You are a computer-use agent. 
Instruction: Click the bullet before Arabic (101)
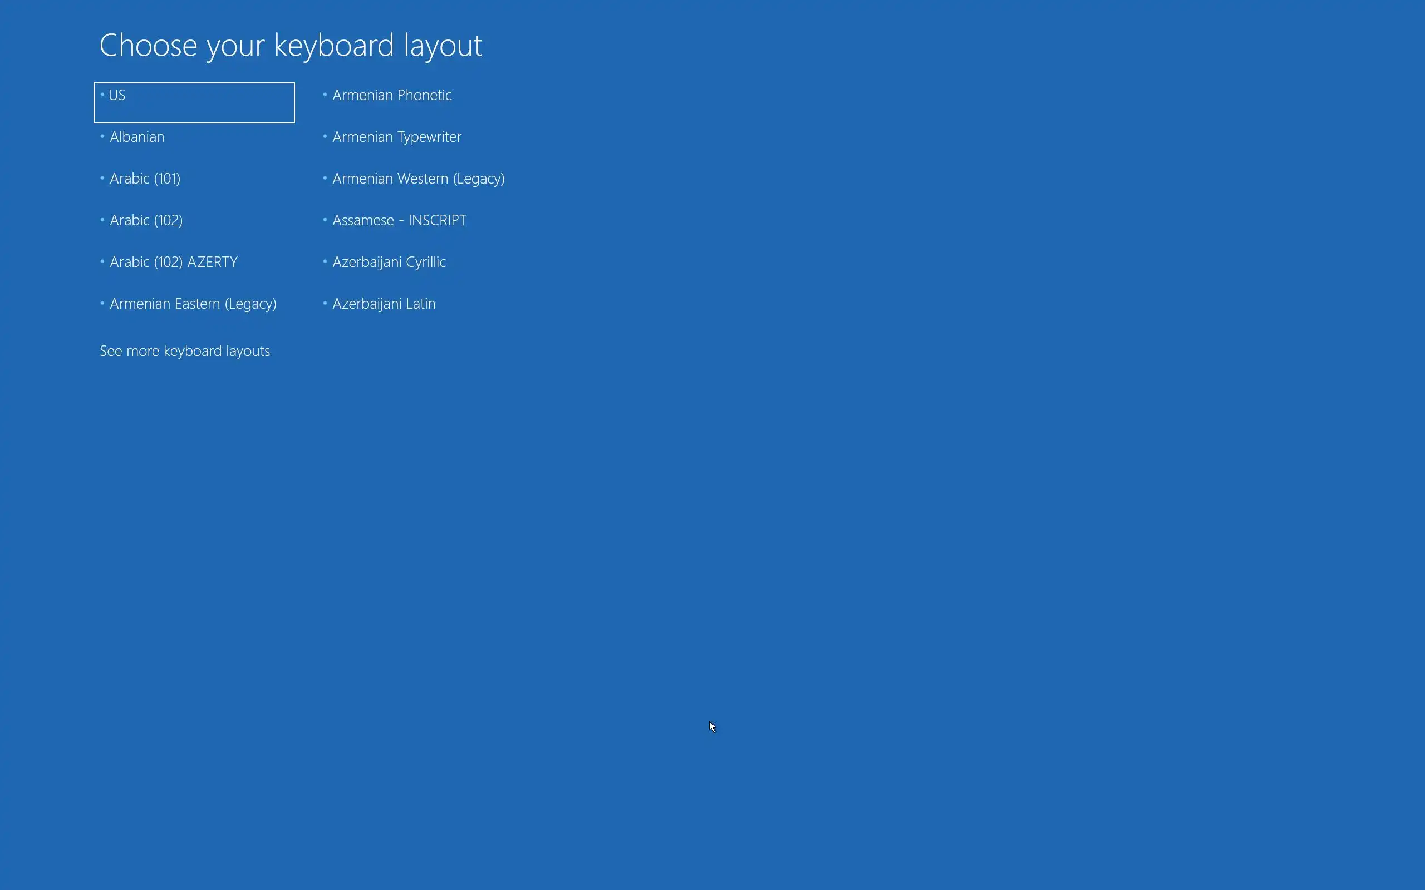pos(102,179)
